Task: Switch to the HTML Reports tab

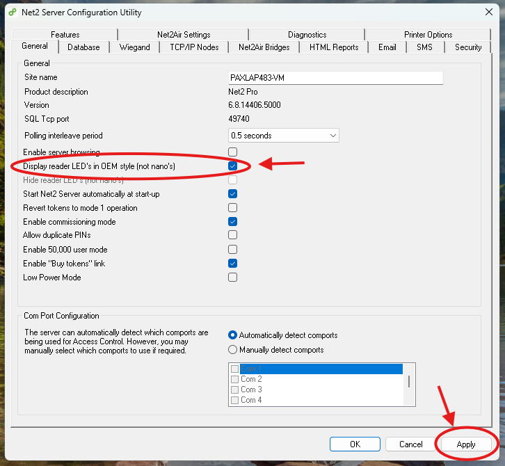Action: [x=334, y=47]
